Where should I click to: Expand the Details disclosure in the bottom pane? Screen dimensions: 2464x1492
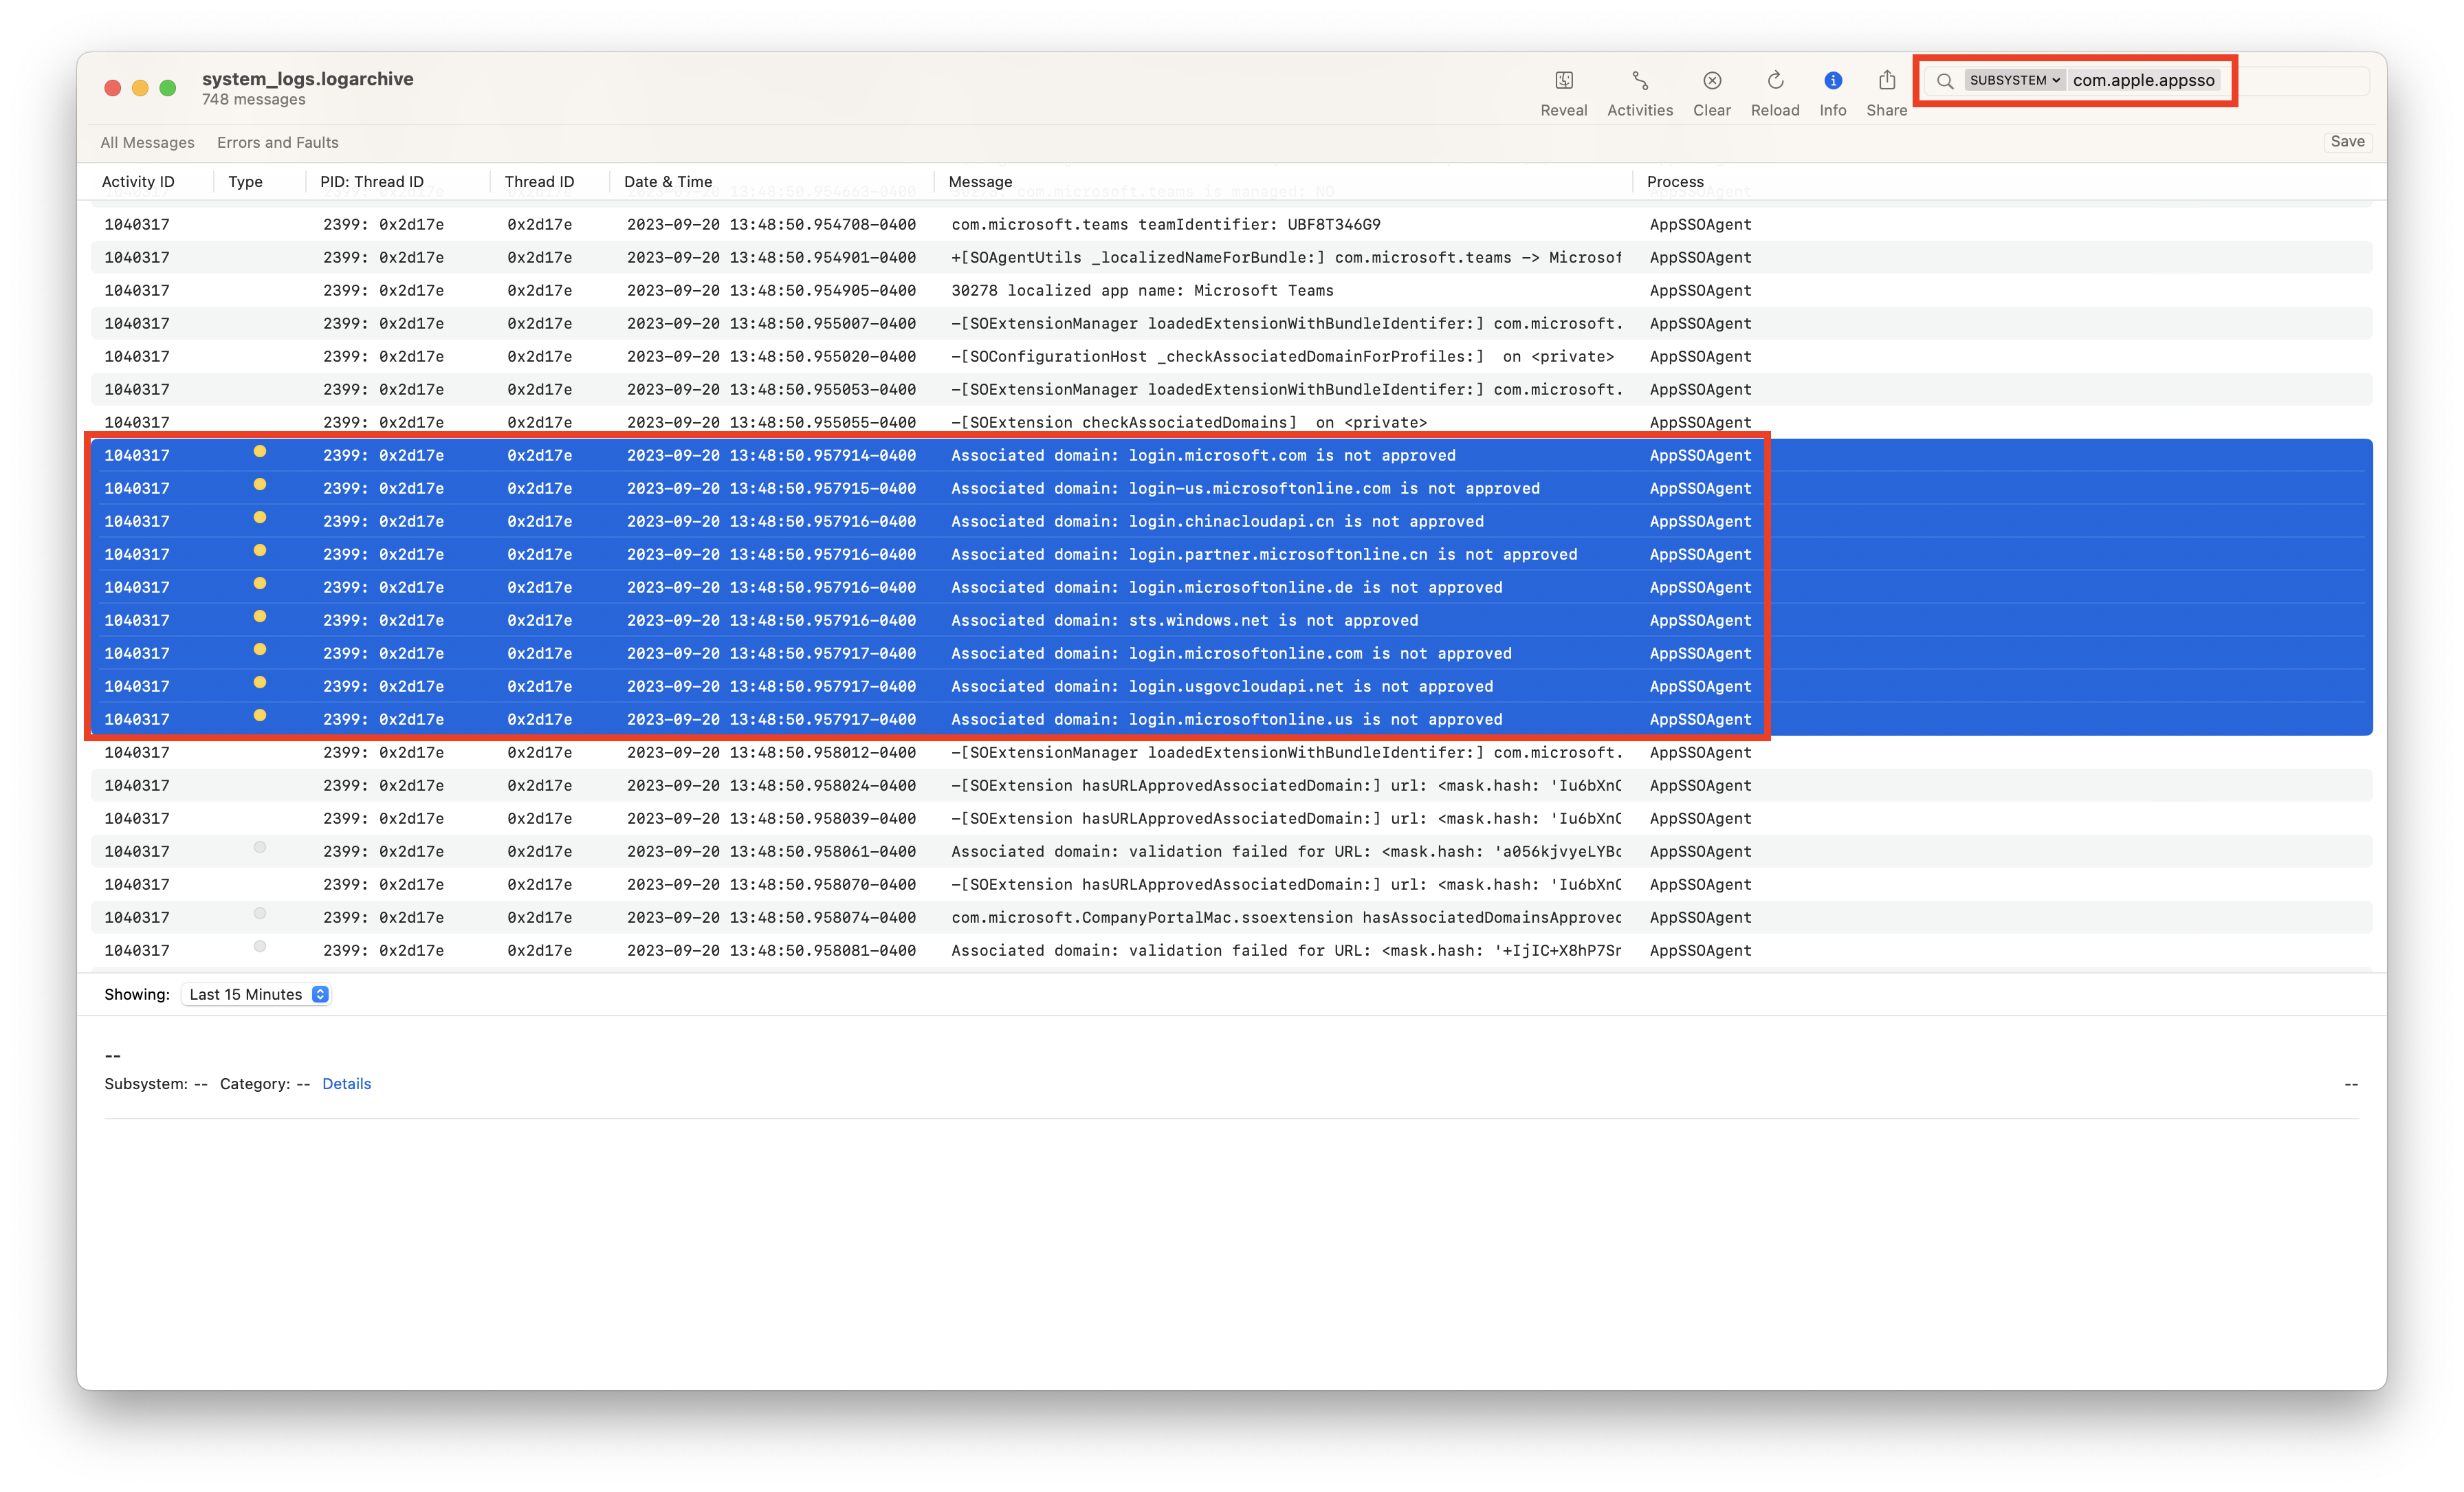(x=347, y=1083)
